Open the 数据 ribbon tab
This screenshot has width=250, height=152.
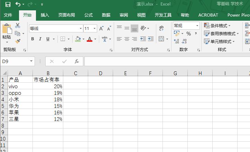pyautogui.click(x=106, y=15)
